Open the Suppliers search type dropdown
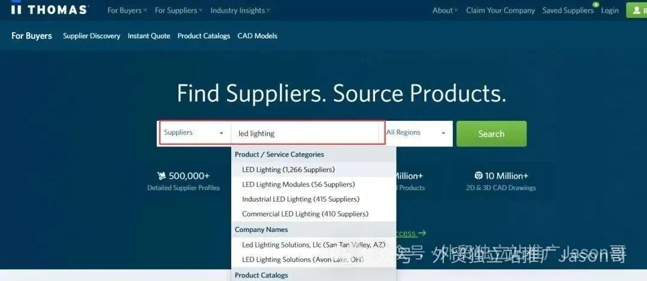This screenshot has width=647, height=281. click(194, 133)
